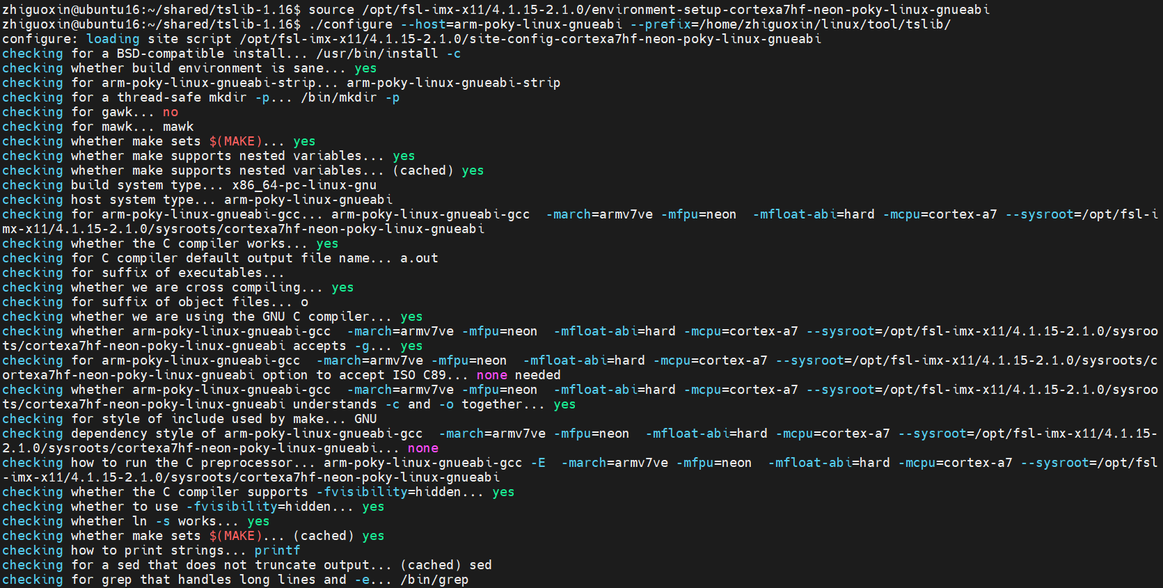Screen dimensions: 1163x588
Task: Click 'x86_64-pc-linux-gnu' build system type
Action: [x=304, y=185]
